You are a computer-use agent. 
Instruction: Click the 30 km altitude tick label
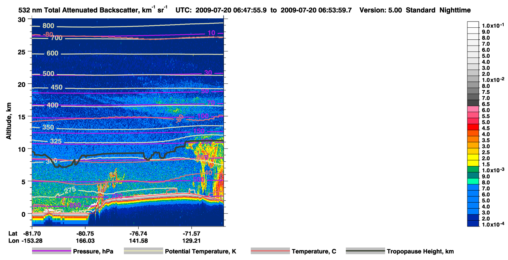tap(22, 19)
